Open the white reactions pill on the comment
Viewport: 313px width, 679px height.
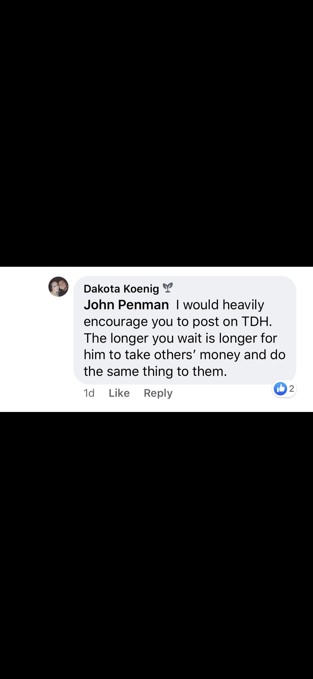coord(284,389)
